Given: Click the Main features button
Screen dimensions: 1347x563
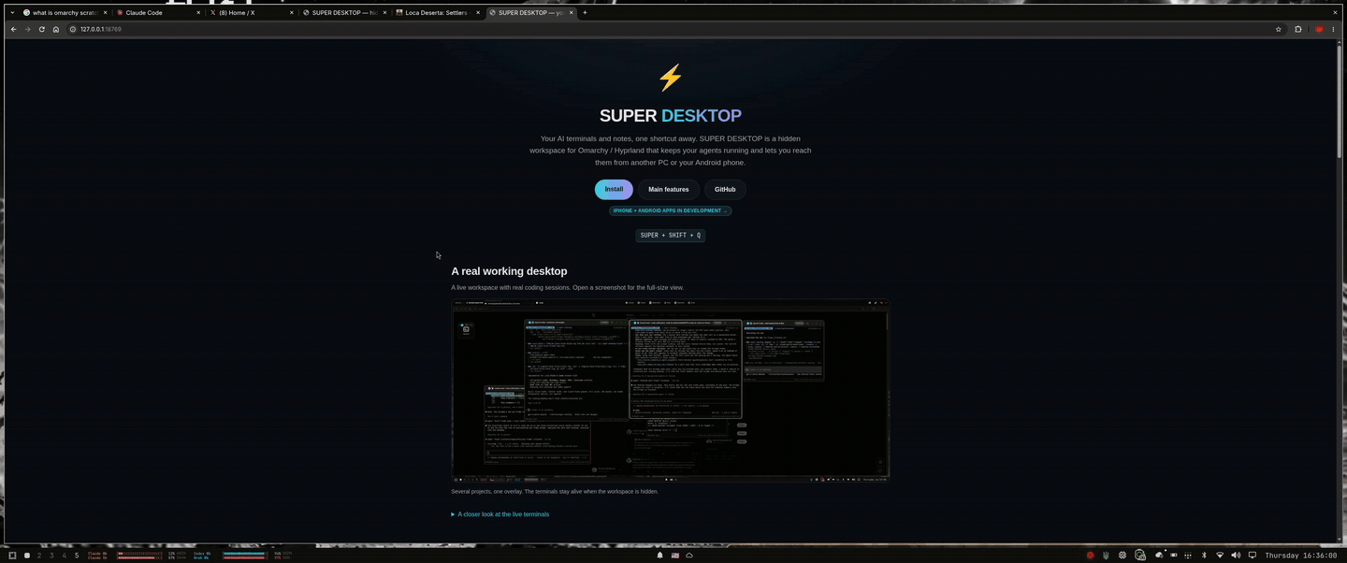Looking at the screenshot, I should pos(669,189).
